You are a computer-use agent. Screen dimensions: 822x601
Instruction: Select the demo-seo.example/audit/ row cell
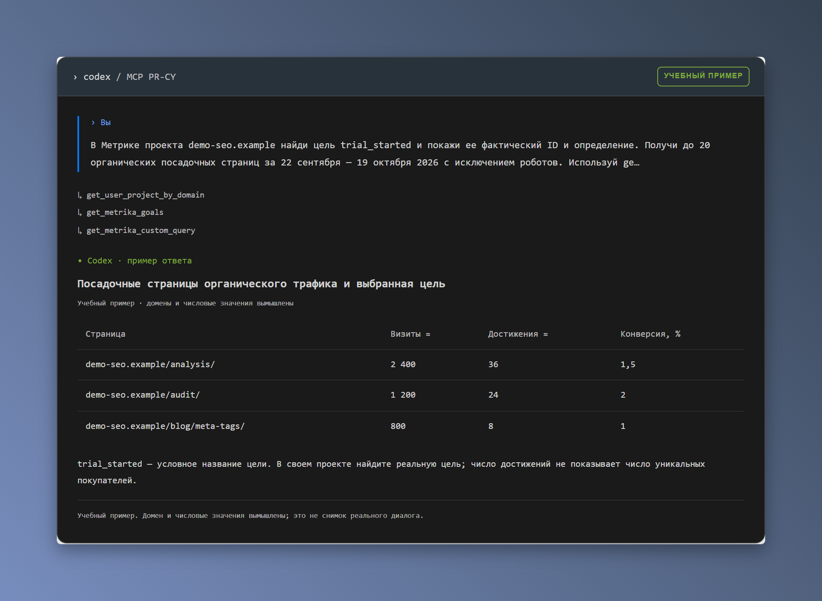(143, 395)
